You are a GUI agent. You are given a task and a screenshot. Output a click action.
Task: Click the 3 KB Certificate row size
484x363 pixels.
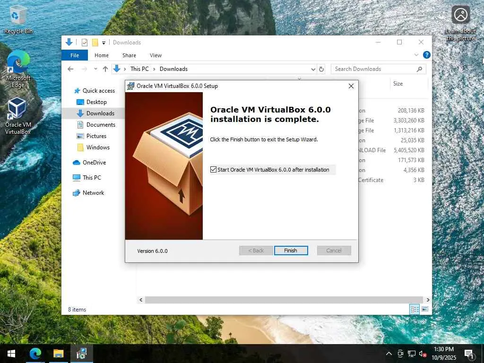(419, 180)
